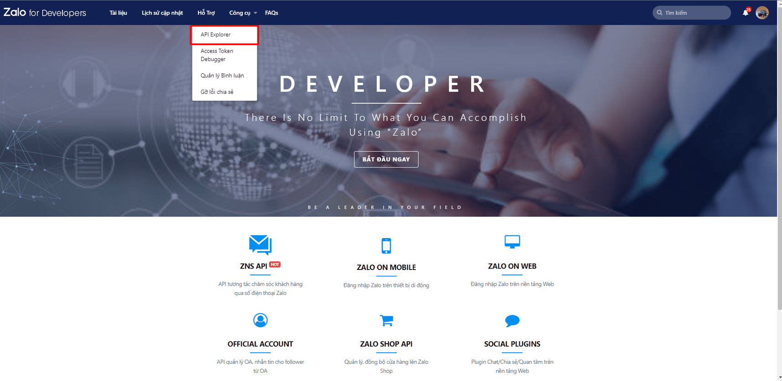The image size is (782, 381).
Task: Click the Official Account user icon
Action: pyautogui.click(x=261, y=320)
